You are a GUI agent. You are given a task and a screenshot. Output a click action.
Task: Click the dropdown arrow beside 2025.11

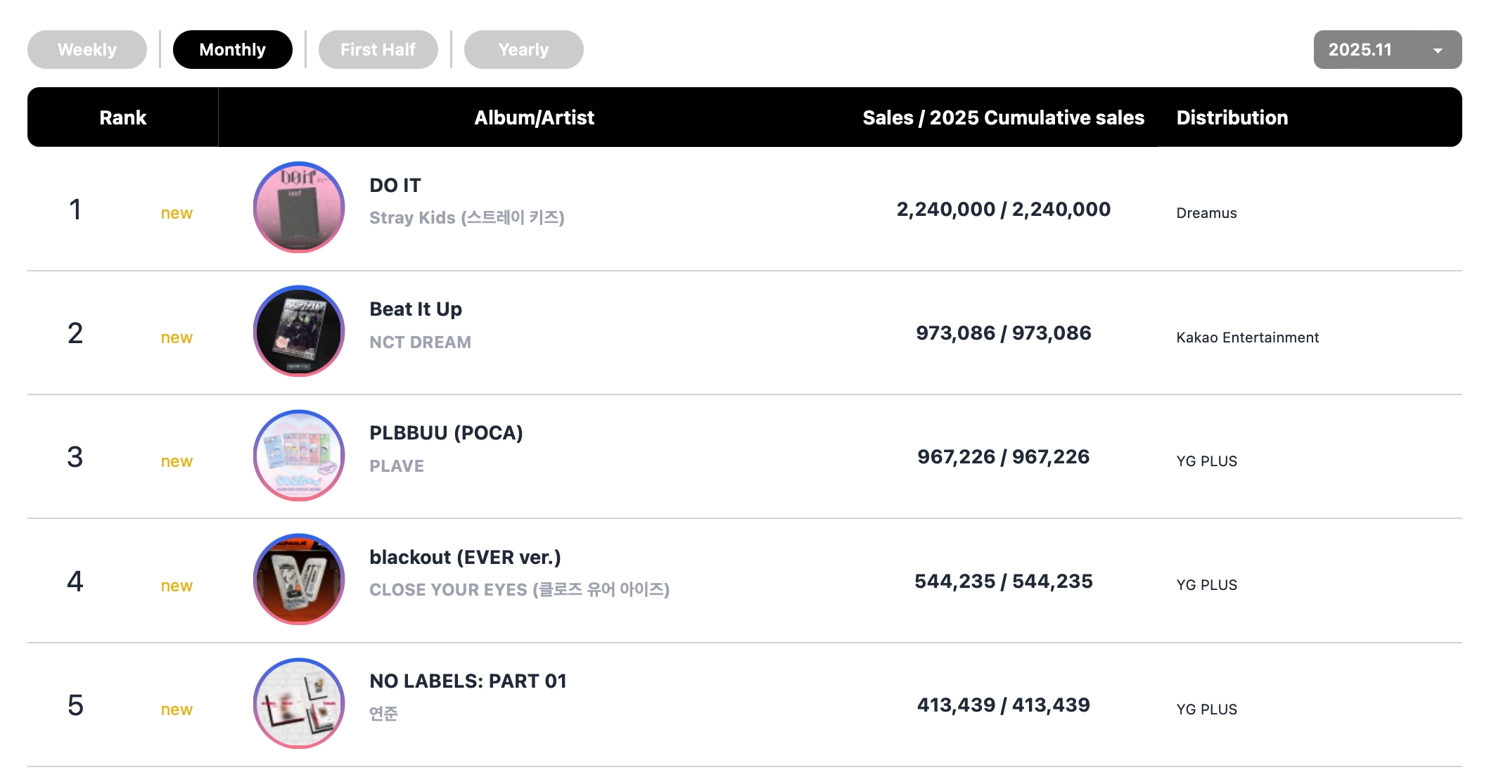point(1438,51)
